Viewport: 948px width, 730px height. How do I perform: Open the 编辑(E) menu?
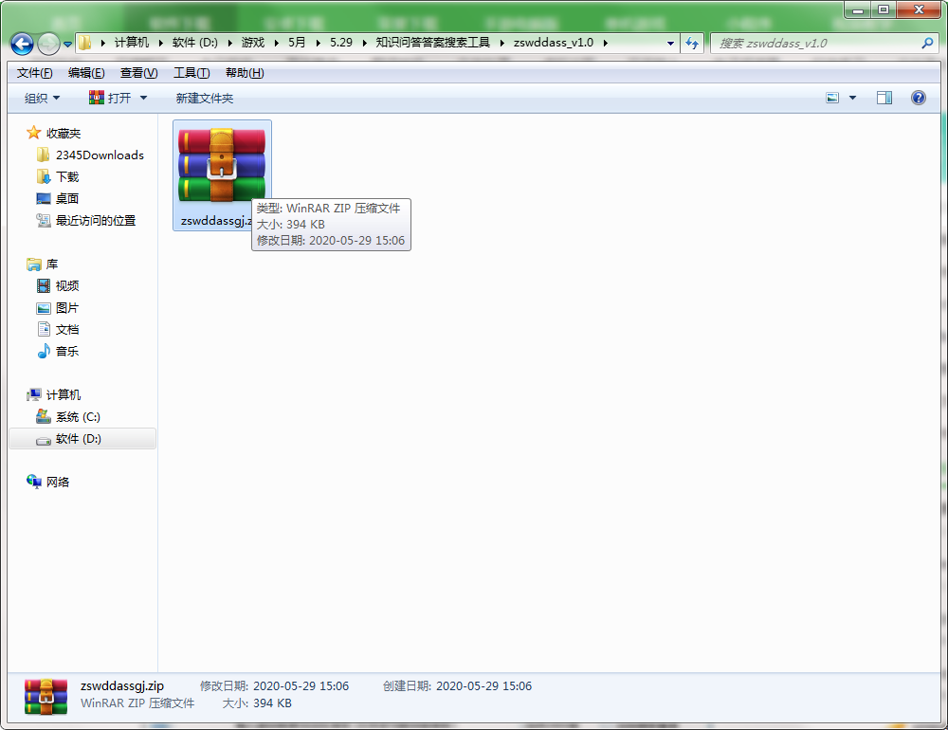click(x=86, y=73)
